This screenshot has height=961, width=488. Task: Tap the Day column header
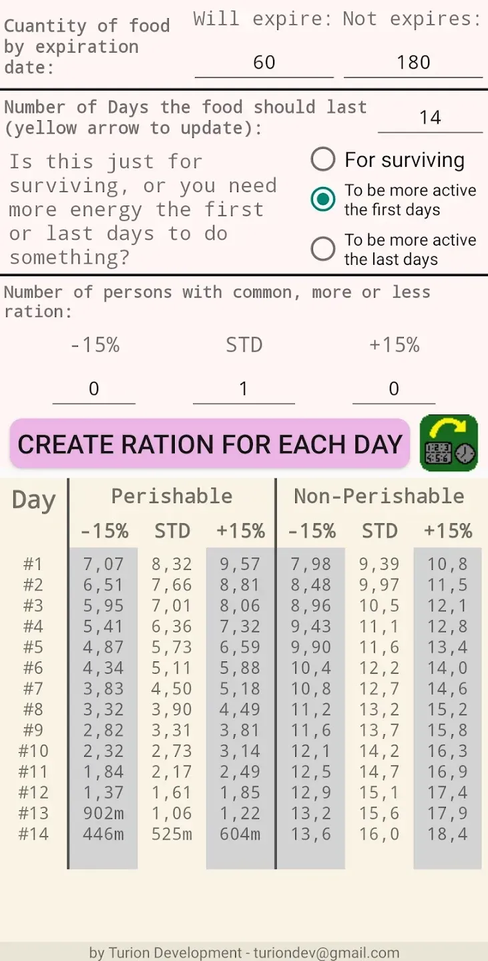[x=34, y=500]
